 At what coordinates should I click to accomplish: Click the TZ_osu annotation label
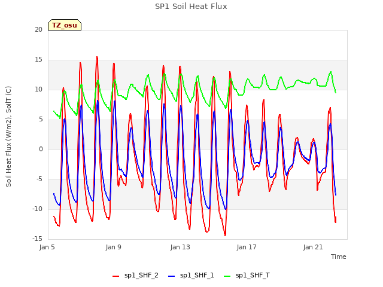pos(65,25)
